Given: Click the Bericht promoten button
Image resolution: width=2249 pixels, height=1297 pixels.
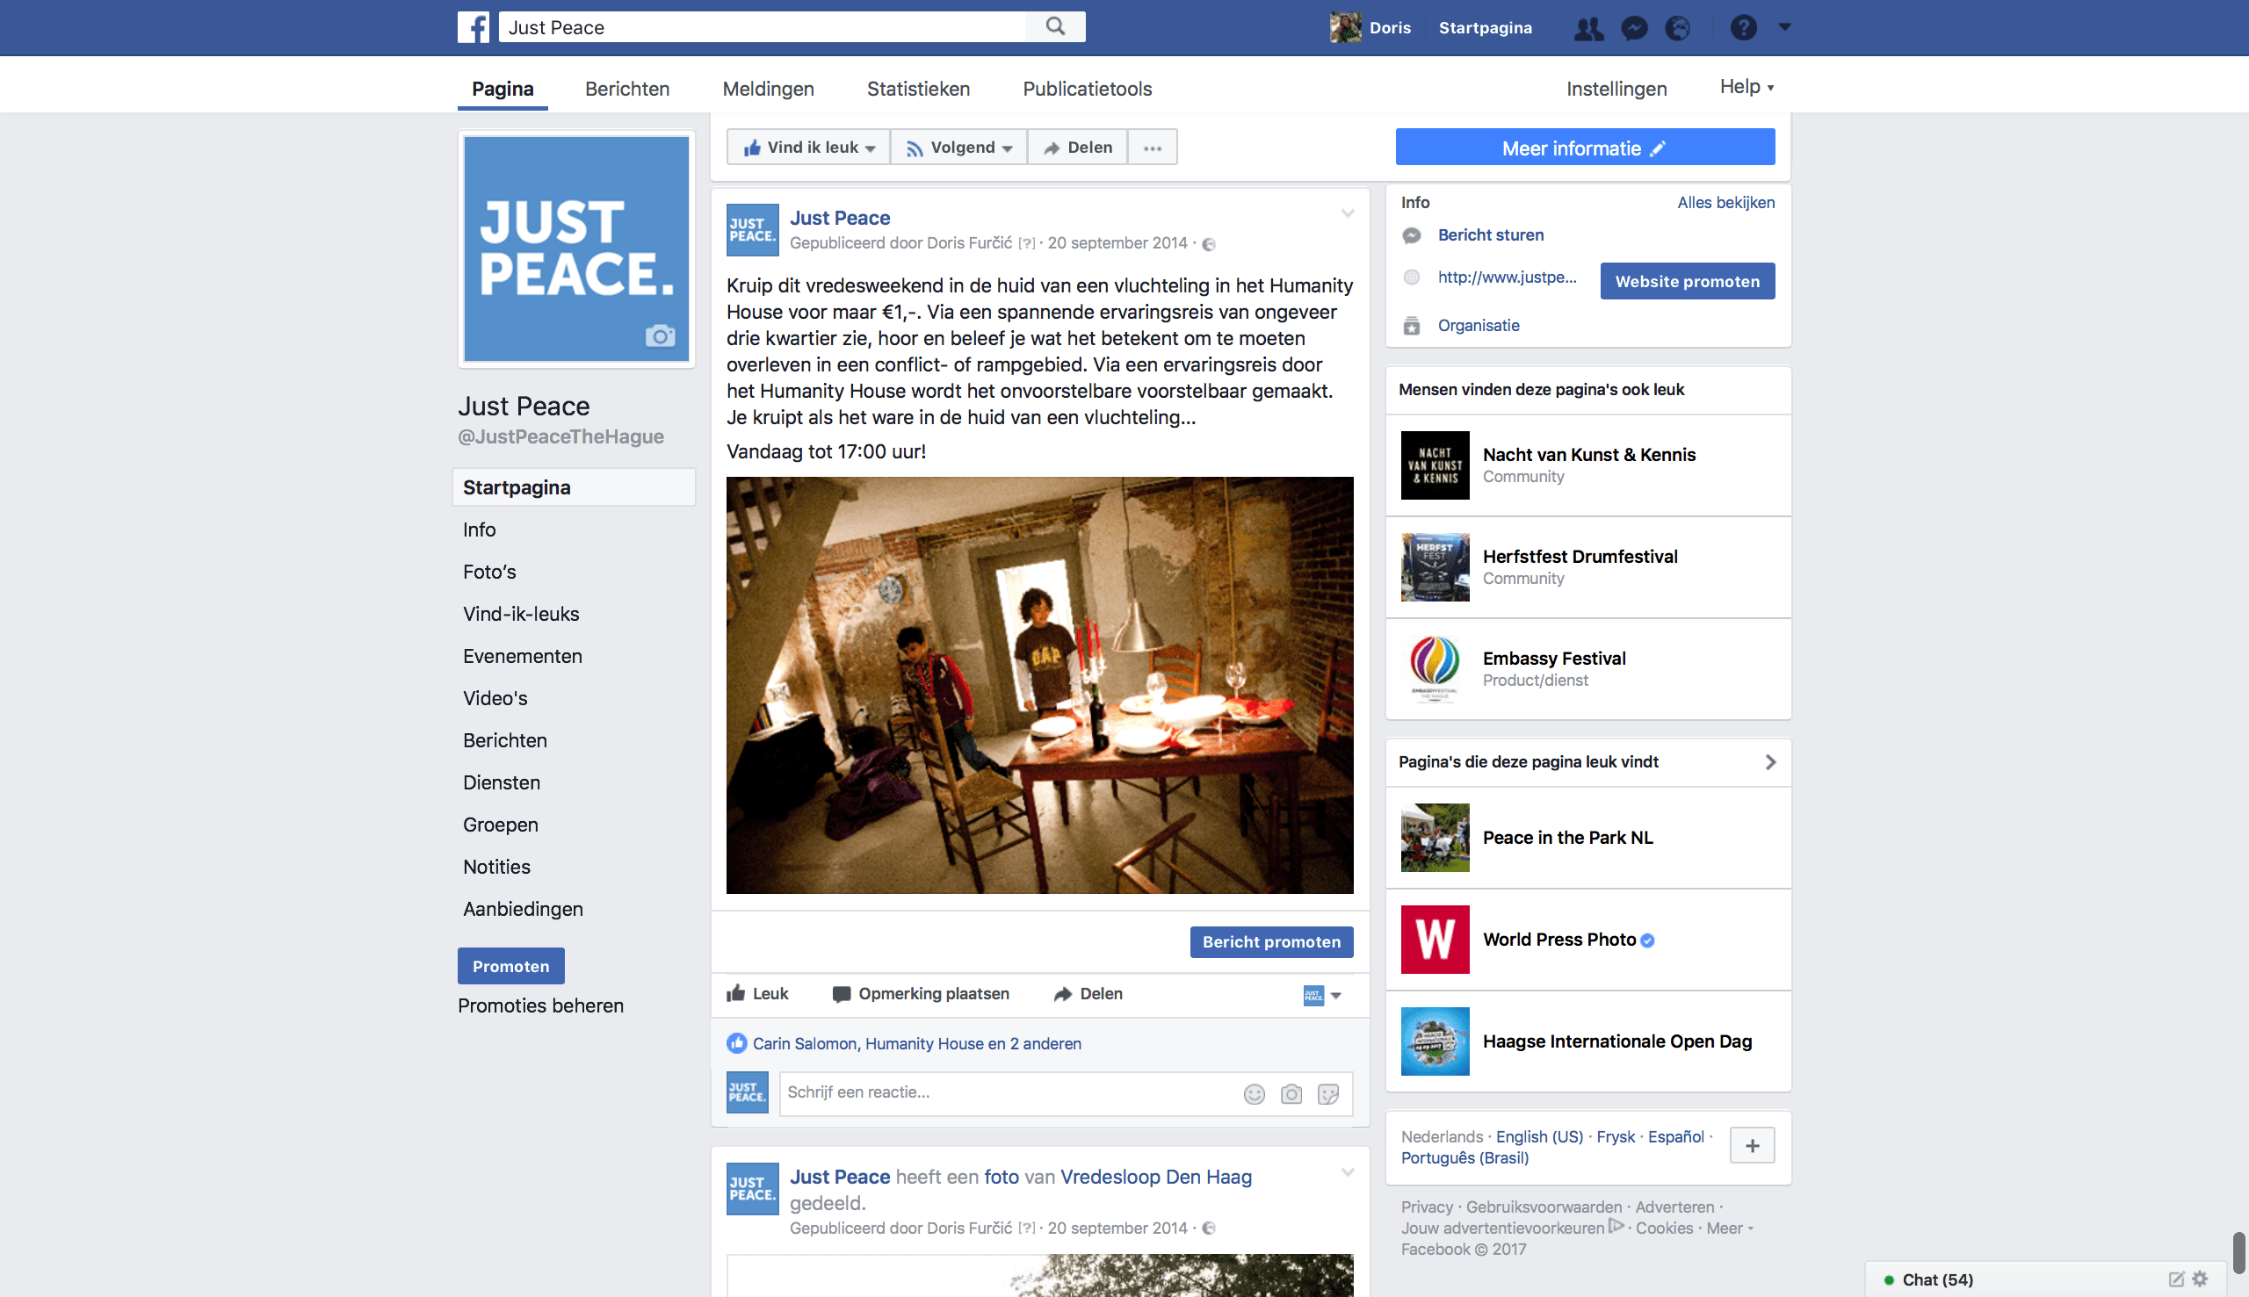Looking at the screenshot, I should click(1270, 941).
